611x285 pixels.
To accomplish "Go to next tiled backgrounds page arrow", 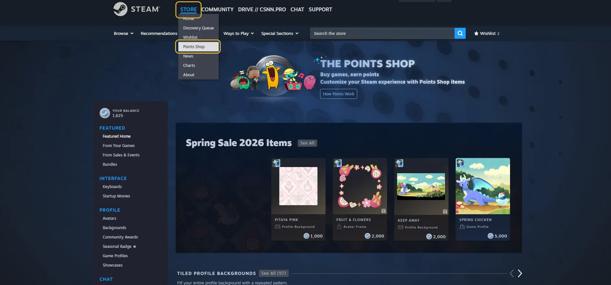I will (x=519, y=273).
